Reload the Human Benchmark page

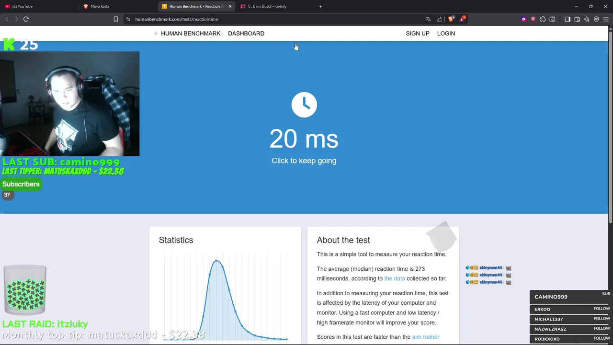[26, 19]
